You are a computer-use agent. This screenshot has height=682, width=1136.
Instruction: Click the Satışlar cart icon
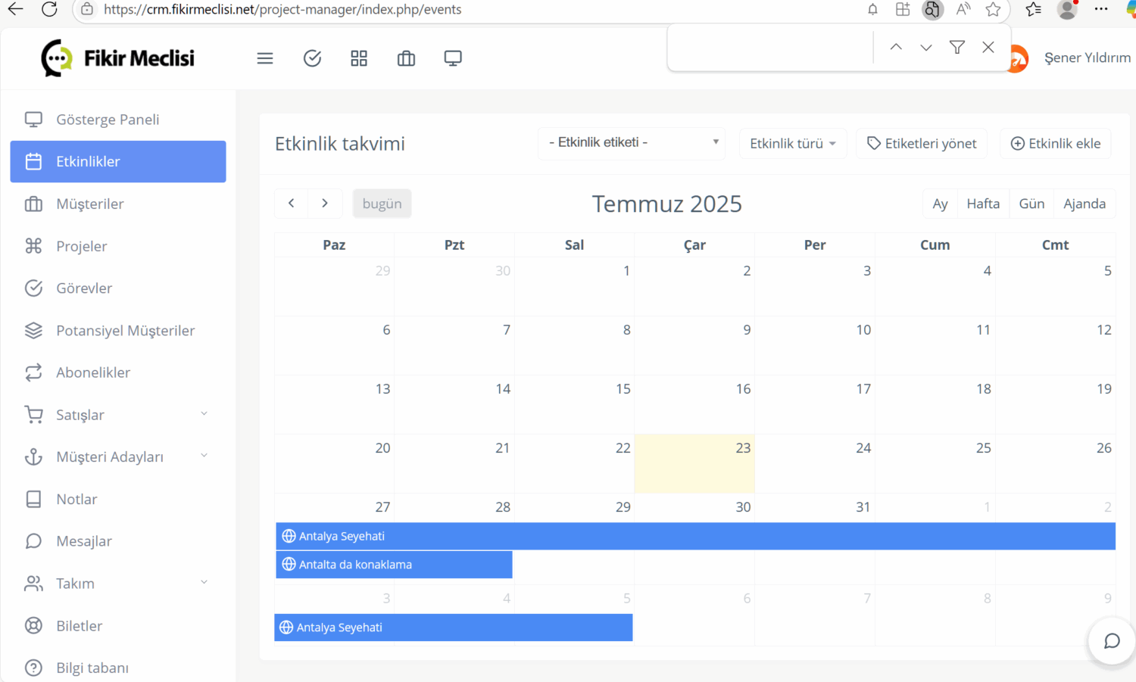point(33,414)
